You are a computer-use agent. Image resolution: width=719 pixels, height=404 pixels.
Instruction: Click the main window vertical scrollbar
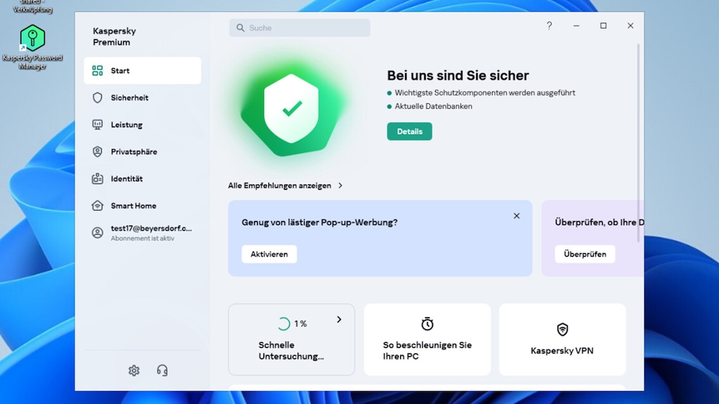point(638,143)
